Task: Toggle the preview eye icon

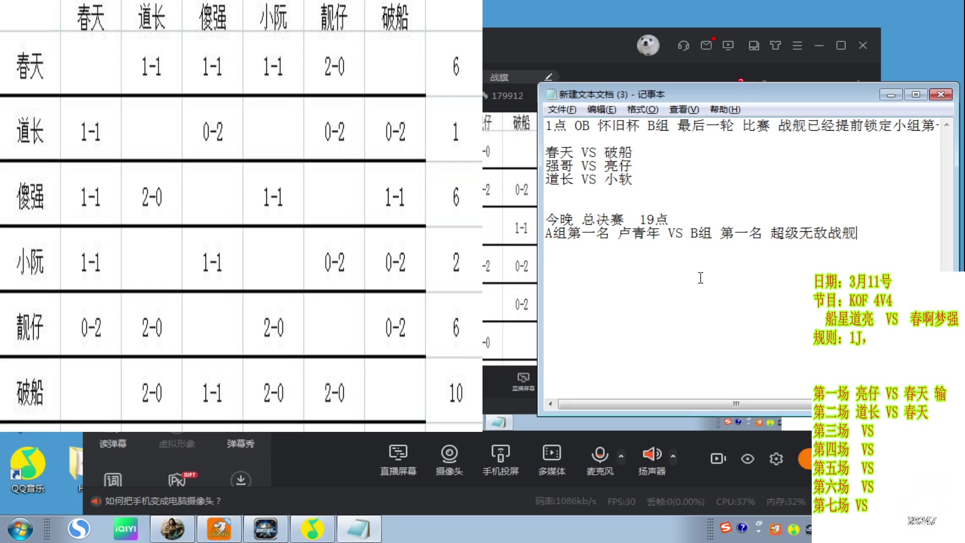Action: 747,459
